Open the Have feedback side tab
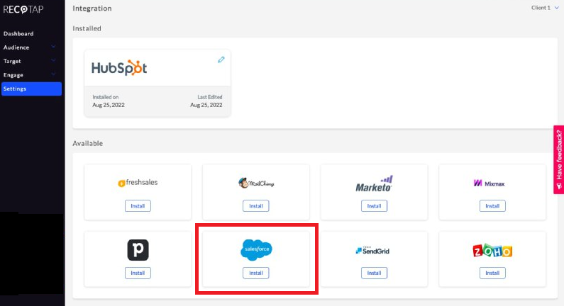Screen dimensions: 564x306 pyautogui.click(x=558, y=159)
